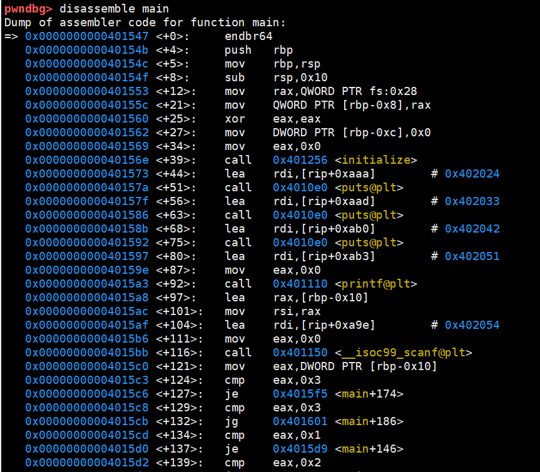Click address 0x0000000000401547 at the current-instruction arrow
This screenshot has width=540, height=472.
(x=87, y=36)
